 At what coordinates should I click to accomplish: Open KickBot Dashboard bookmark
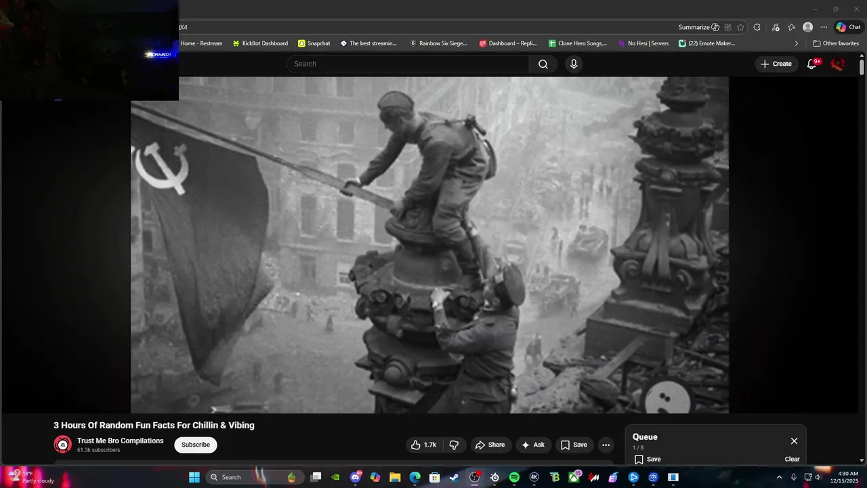pyautogui.click(x=260, y=43)
